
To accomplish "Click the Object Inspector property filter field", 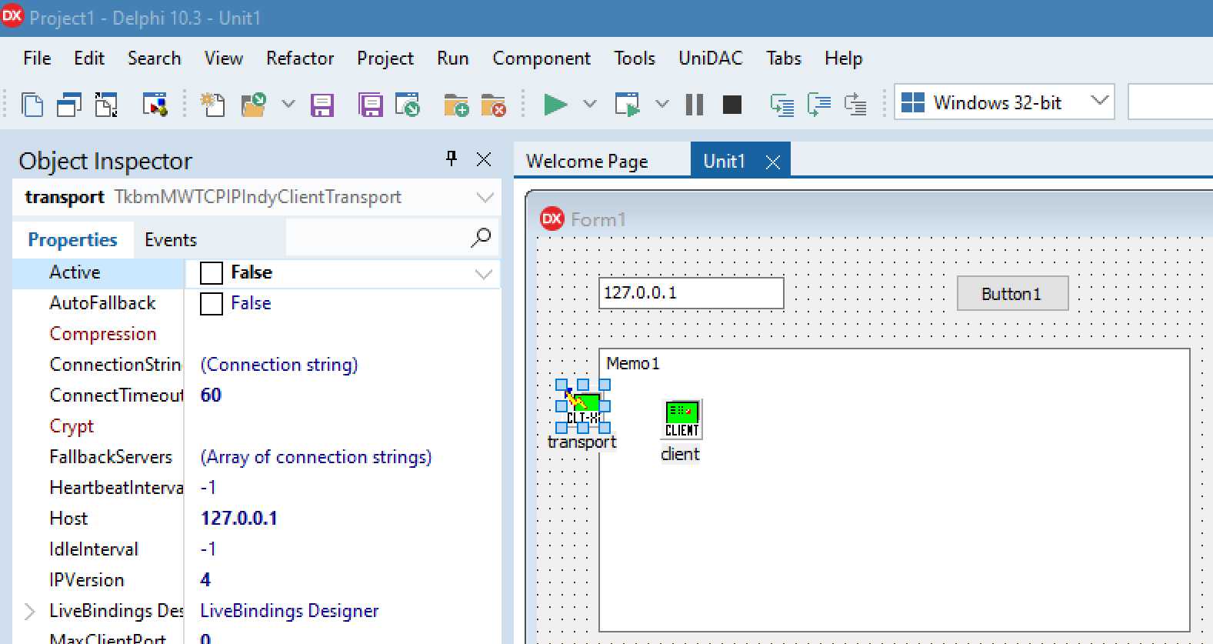I will coord(377,237).
